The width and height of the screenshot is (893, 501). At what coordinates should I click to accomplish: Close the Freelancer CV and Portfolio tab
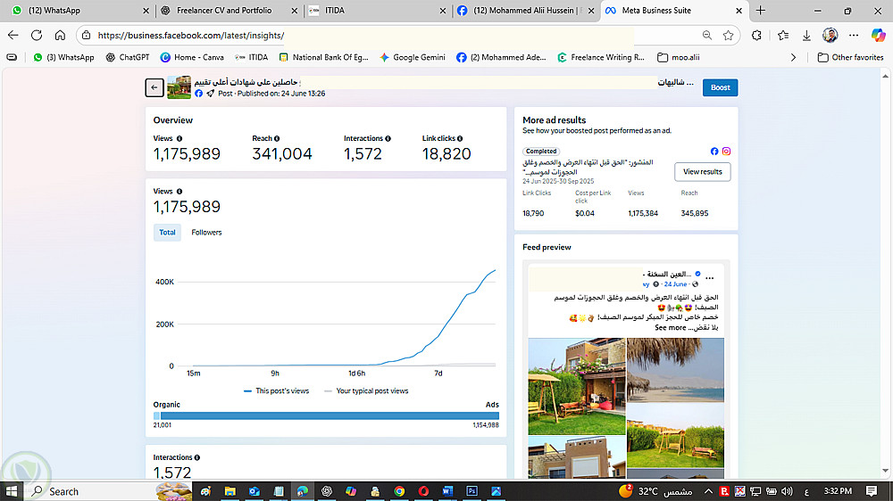[x=295, y=10]
